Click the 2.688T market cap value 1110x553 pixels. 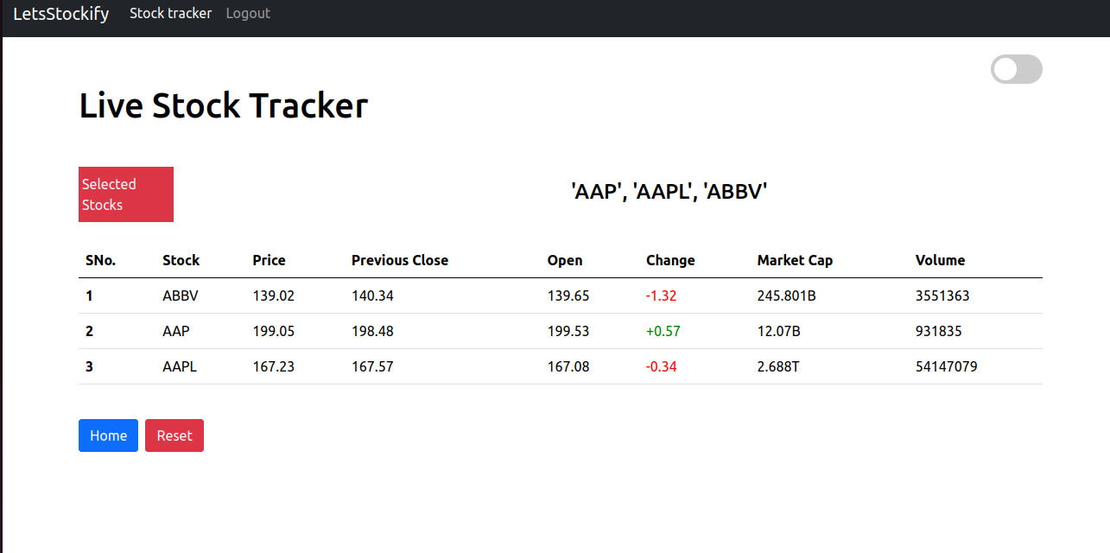(778, 366)
